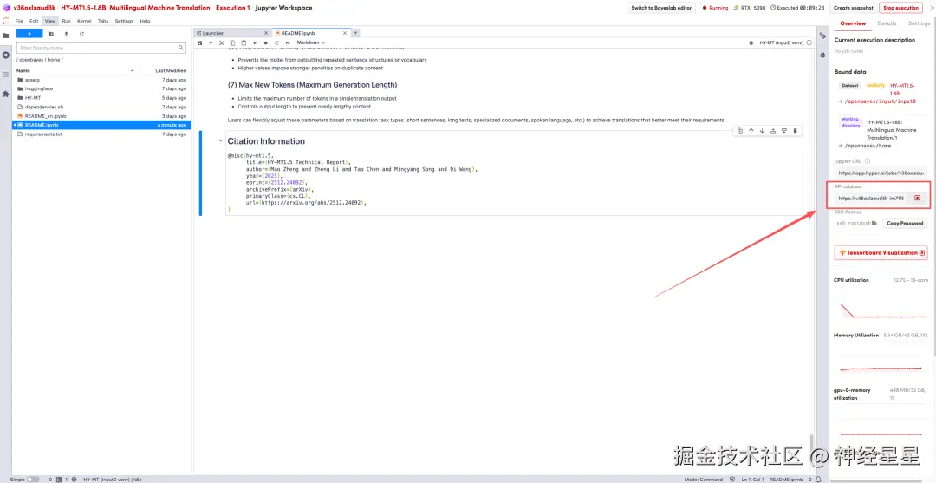The image size is (936, 483).
Task: Click Switch to Bayeslab editor button
Action: click(x=661, y=8)
